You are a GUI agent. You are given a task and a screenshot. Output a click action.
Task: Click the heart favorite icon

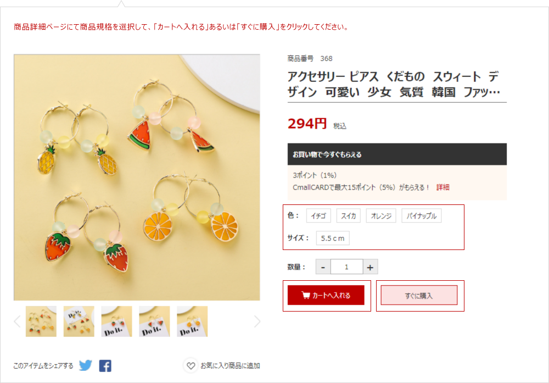point(191,365)
